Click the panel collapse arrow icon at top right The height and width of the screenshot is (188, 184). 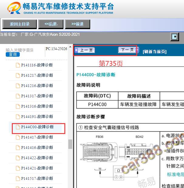point(175,37)
